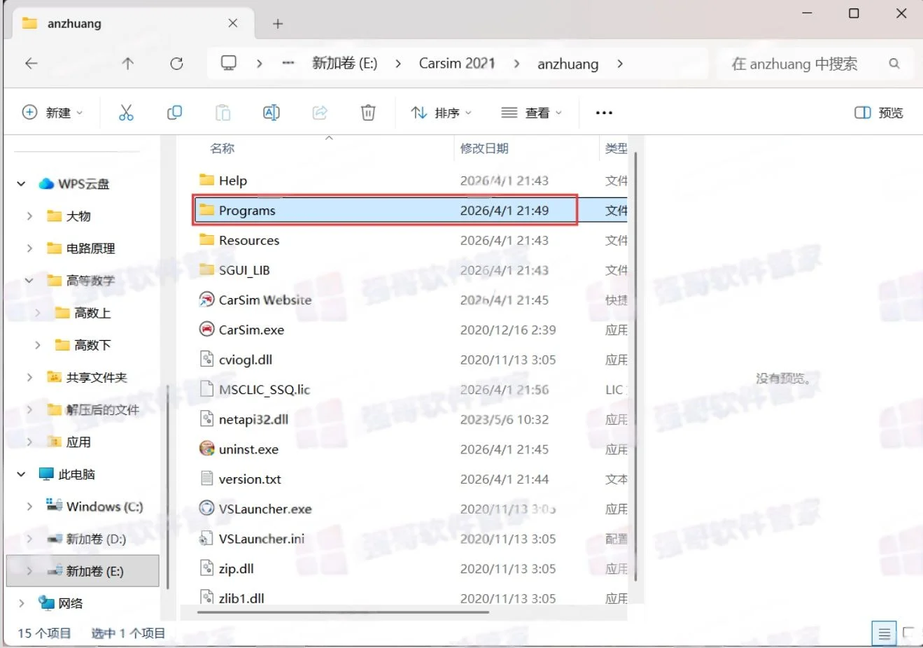923x648 pixels.
Task: Select the uninst.exe icon
Action: point(206,449)
